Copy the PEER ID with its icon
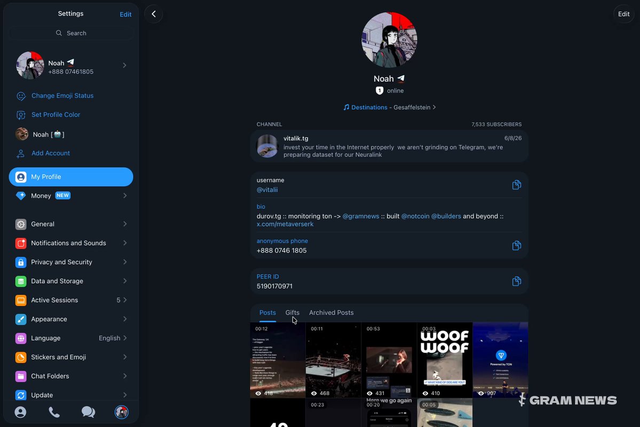Viewport: 640px width, 427px height. (x=516, y=281)
